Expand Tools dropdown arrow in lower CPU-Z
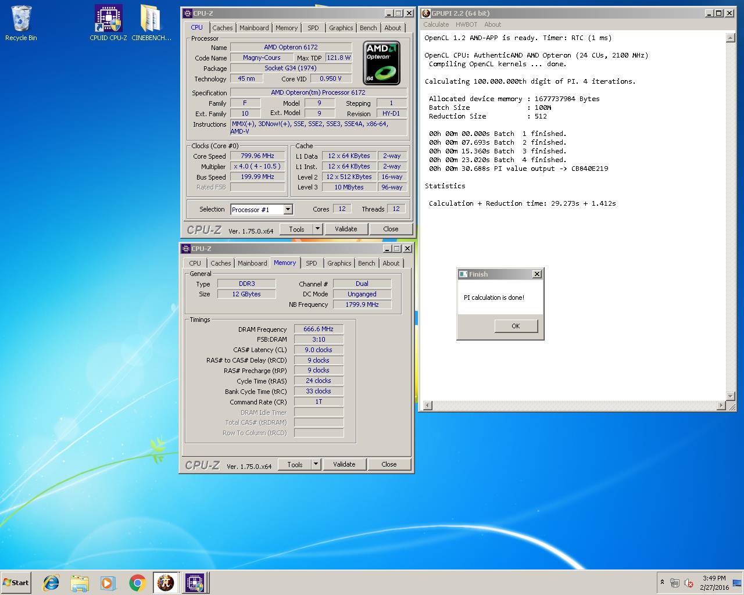Viewport: 744px width, 595px height. (316, 464)
